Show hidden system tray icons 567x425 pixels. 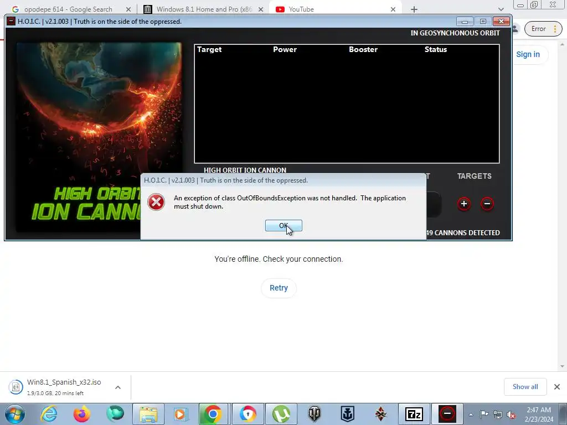coord(471,414)
